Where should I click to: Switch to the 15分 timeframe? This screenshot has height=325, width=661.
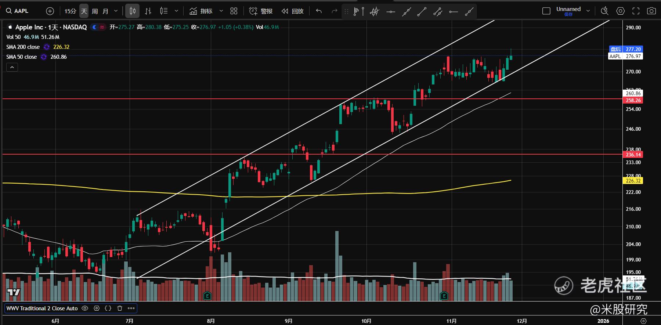70,11
